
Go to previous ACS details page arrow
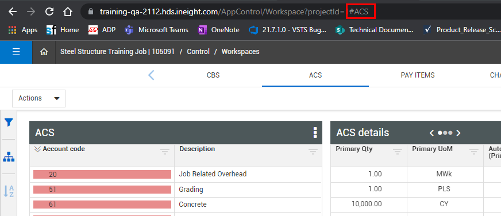click(431, 133)
